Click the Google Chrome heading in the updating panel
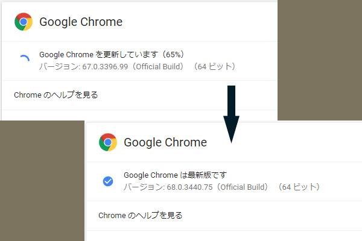The width and height of the screenshot is (362, 241). pos(81,22)
